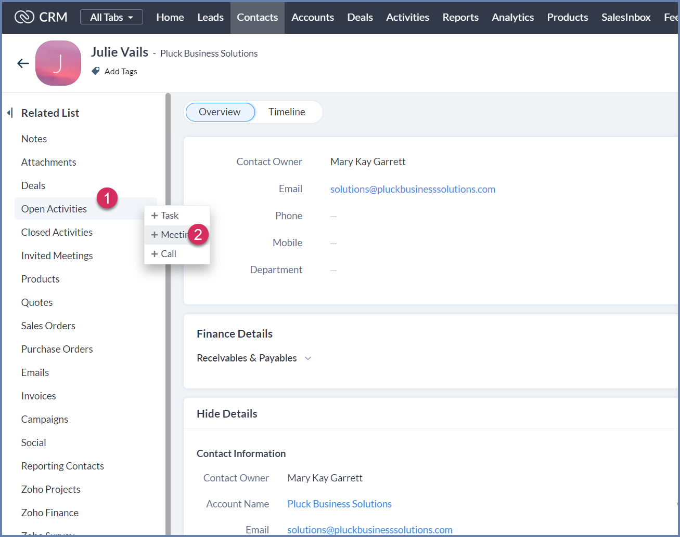Screen dimensions: 680x537
Task: Open Zoho Projects in Related List
Action: 51,489
